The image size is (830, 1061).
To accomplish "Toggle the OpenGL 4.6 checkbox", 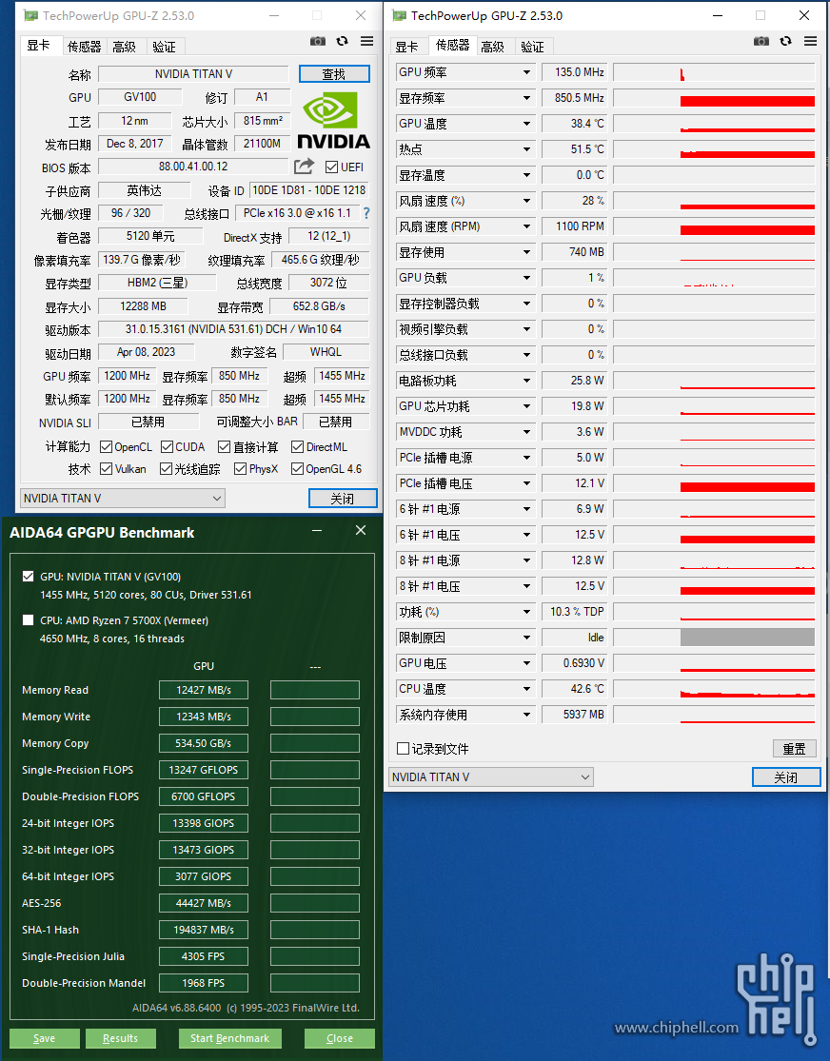I will [x=297, y=469].
